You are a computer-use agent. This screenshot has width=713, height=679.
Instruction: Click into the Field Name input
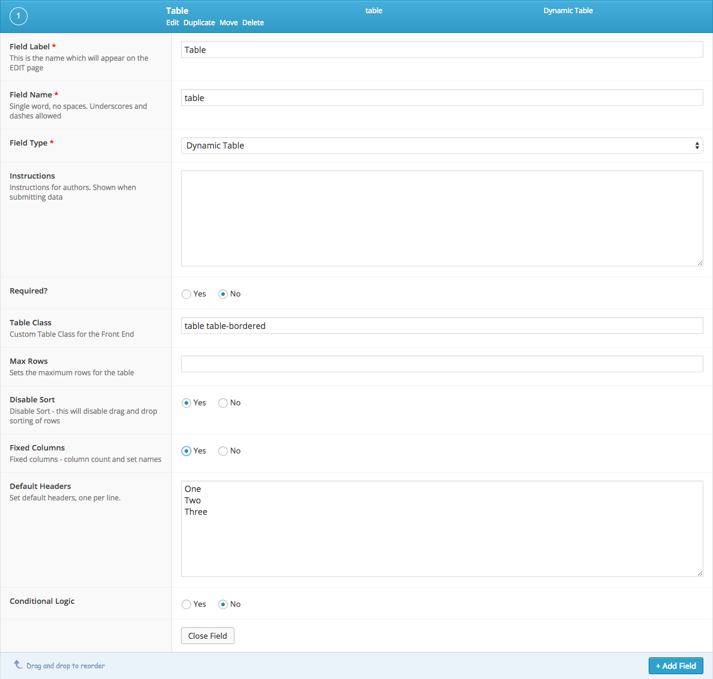click(441, 98)
